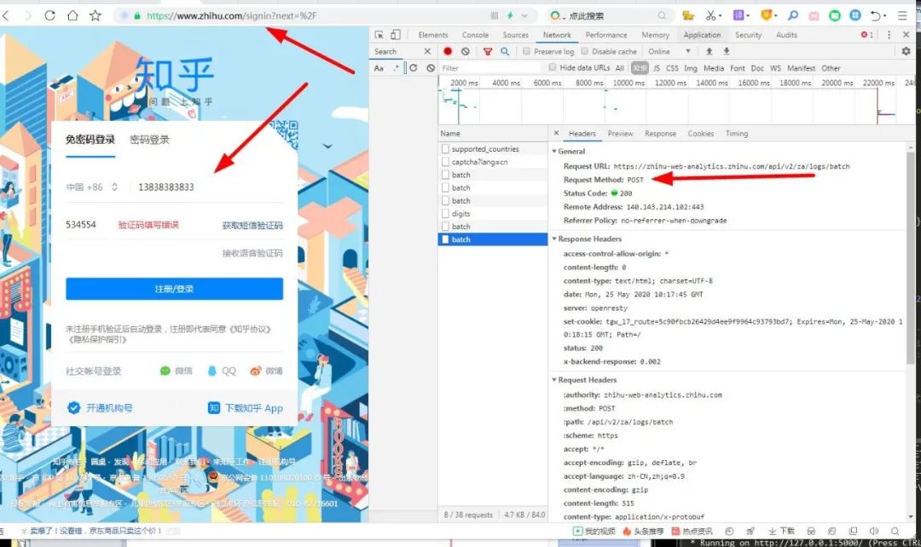The height and width of the screenshot is (547, 921).
Task: Tick the checkbox beside captcha?lang=cn request
Action: [x=445, y=162]
